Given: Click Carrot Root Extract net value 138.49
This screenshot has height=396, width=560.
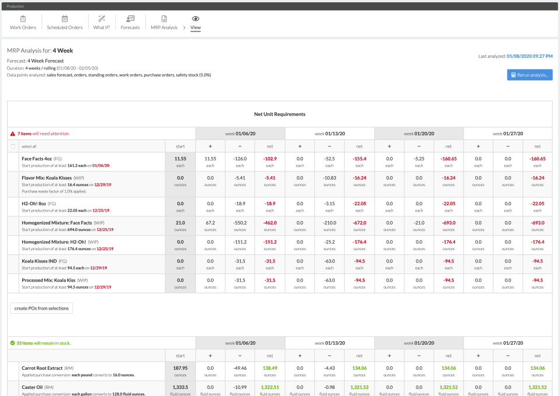Looking at the screenshot, I should tap(269, 368).
